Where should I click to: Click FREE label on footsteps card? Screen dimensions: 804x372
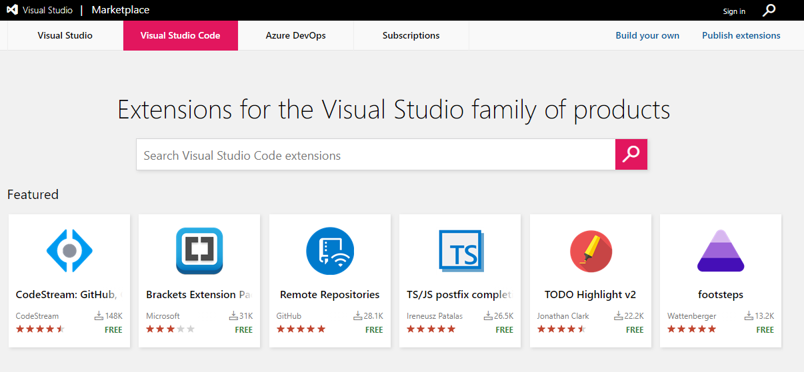[x=765, y=329]
